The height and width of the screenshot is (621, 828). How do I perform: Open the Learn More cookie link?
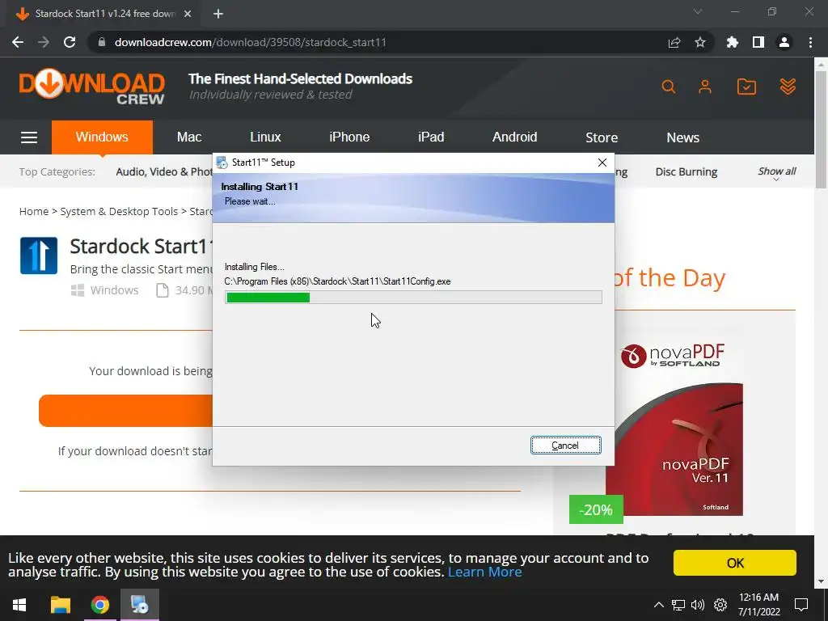click(x=485, y=572)
